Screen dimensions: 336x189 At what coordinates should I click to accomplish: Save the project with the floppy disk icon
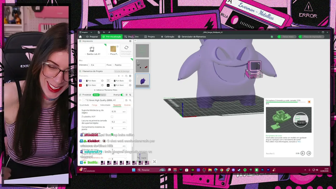coord(99,32)
